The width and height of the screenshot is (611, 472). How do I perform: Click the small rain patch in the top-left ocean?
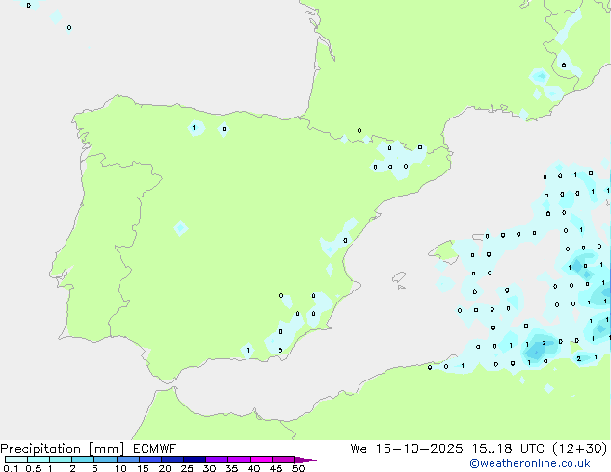point(56,17)
